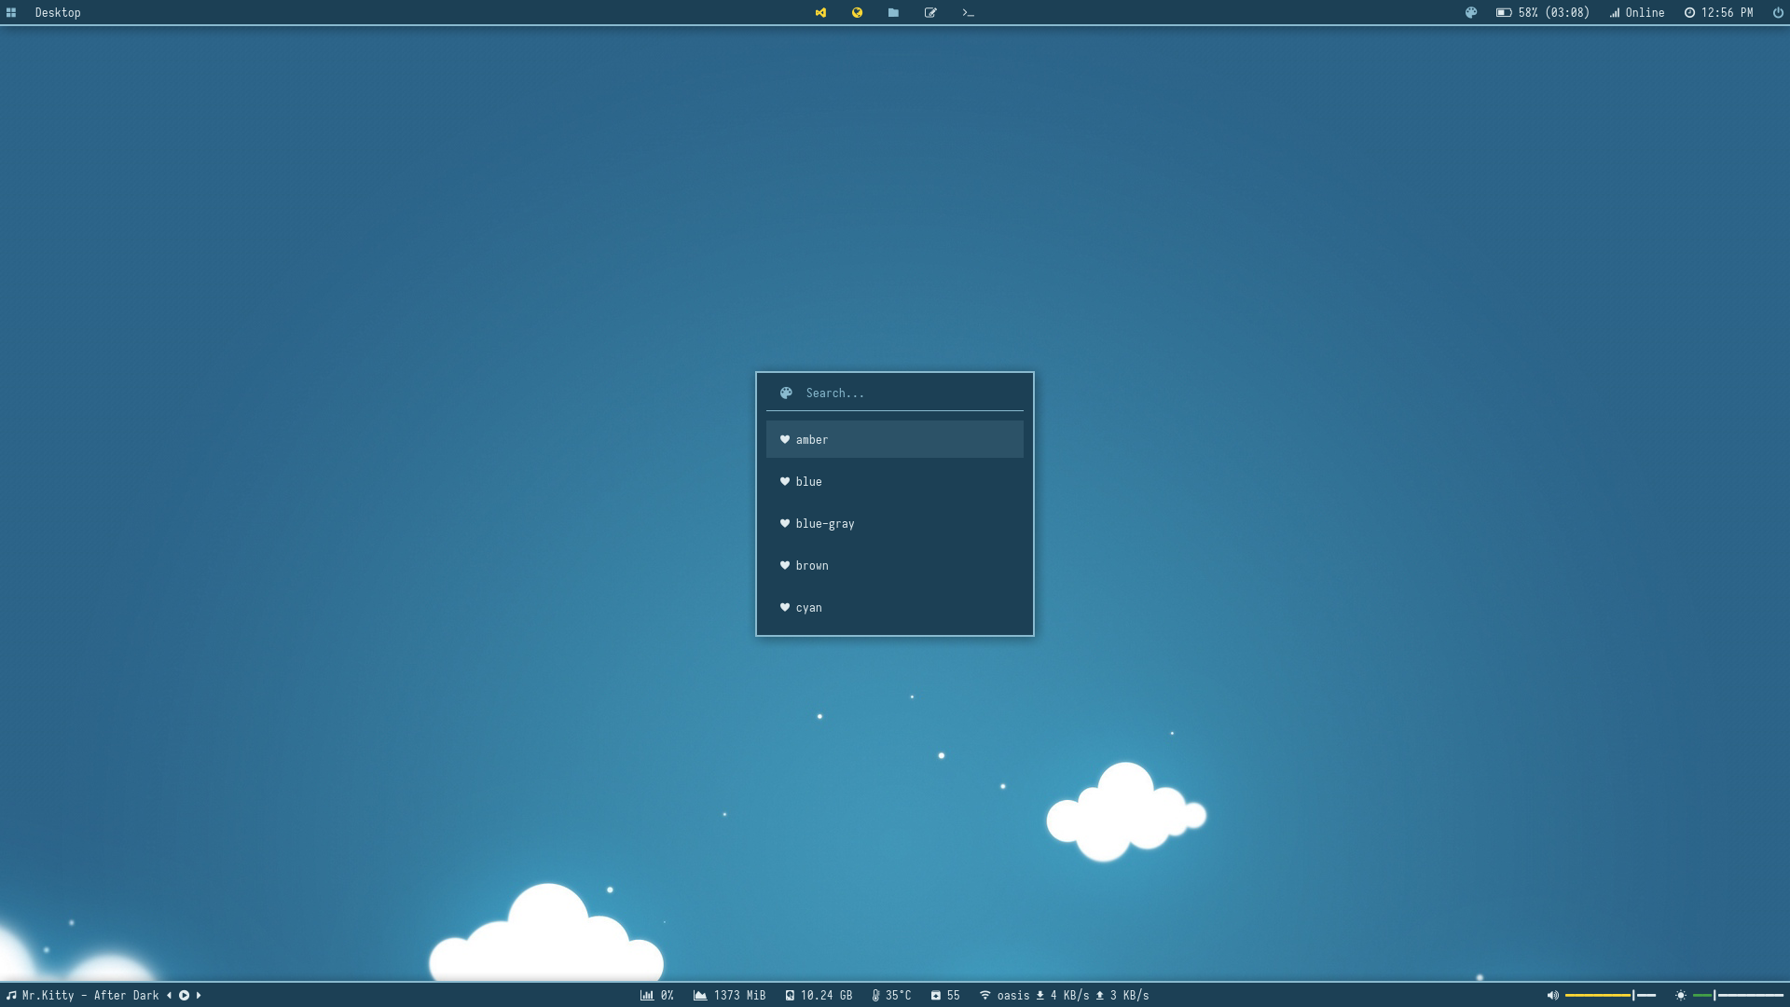Open the web browser globe icon
Screen dimensions: 1790x1007
coord(857,13)
